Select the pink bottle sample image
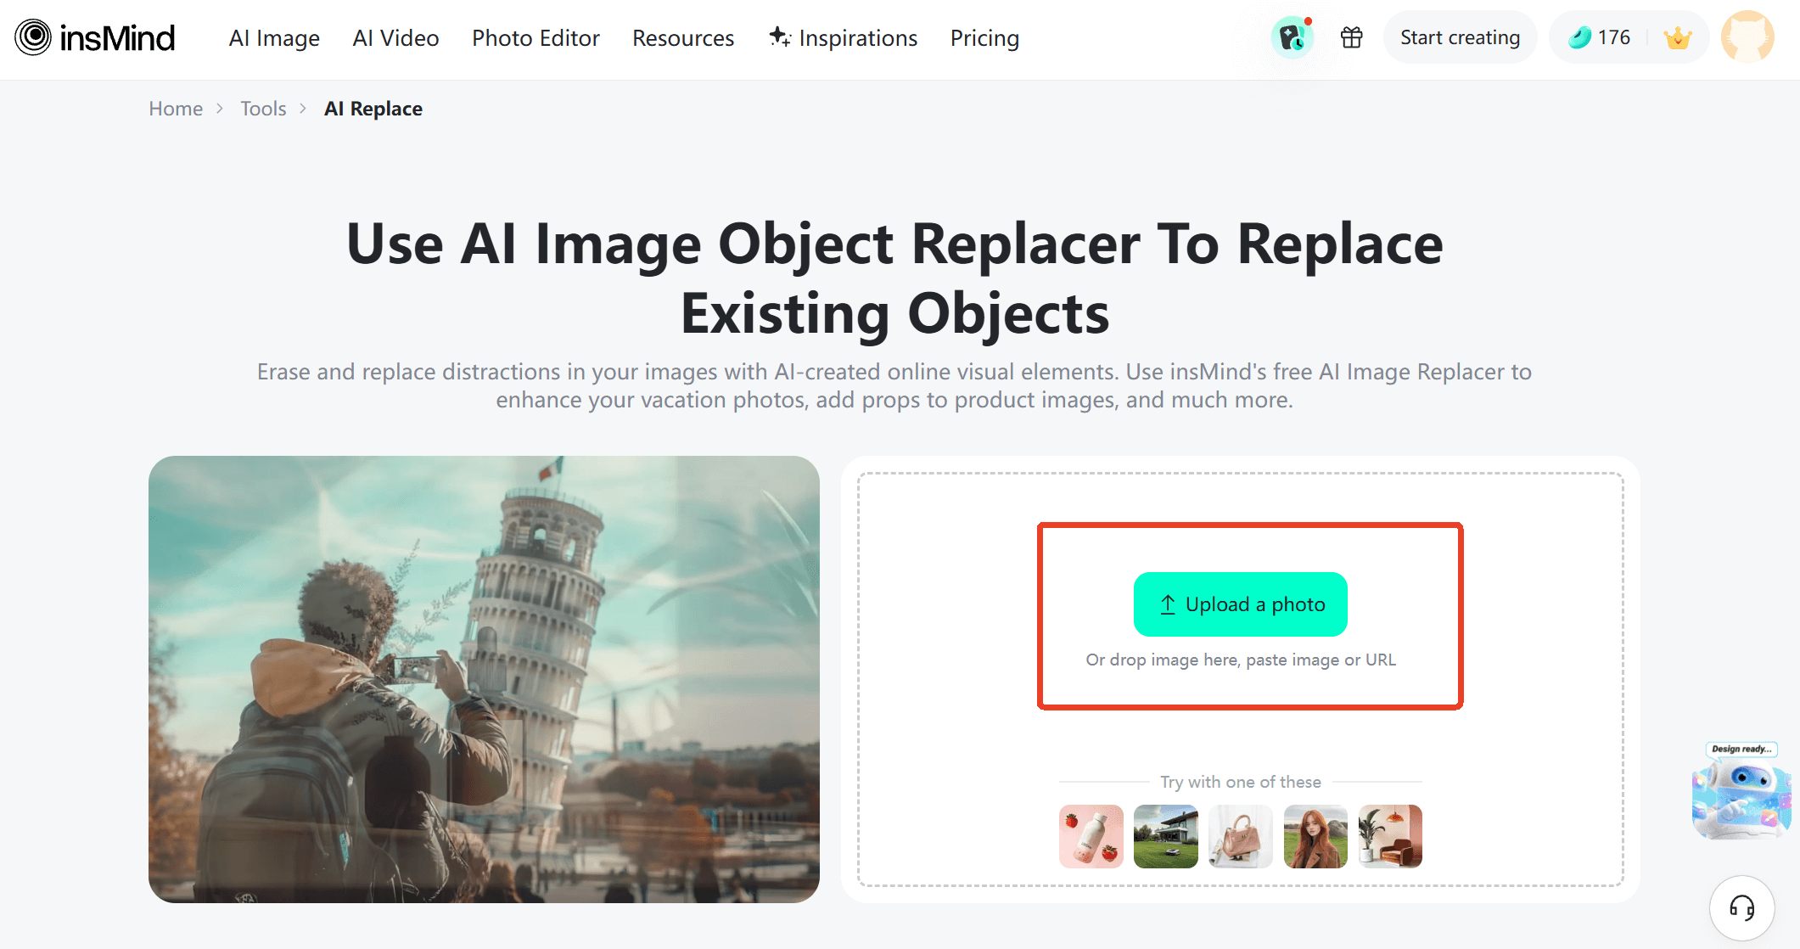 click(1091, 836)
